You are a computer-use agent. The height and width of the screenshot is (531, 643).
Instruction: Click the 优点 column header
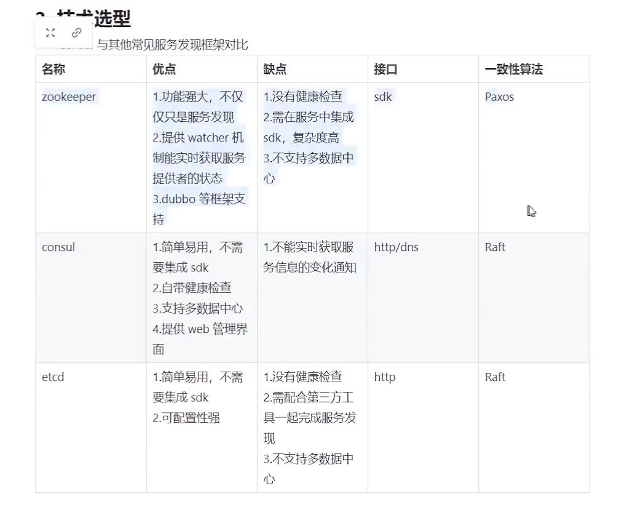(164, 70)
